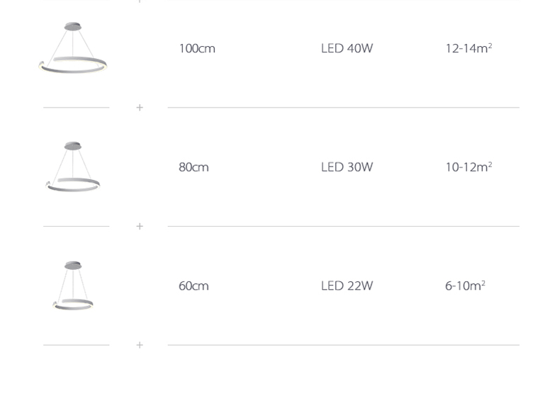Click the 6-10m² coverage area text

click(465, 286)
